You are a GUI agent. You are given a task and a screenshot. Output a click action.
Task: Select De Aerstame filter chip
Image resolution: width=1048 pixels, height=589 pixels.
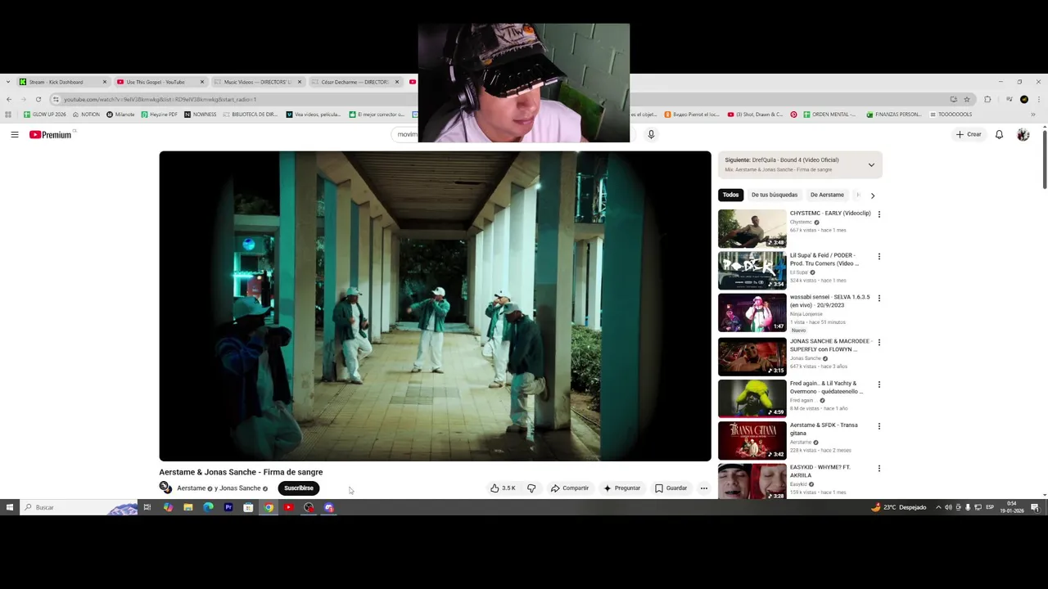coord(827,195)
